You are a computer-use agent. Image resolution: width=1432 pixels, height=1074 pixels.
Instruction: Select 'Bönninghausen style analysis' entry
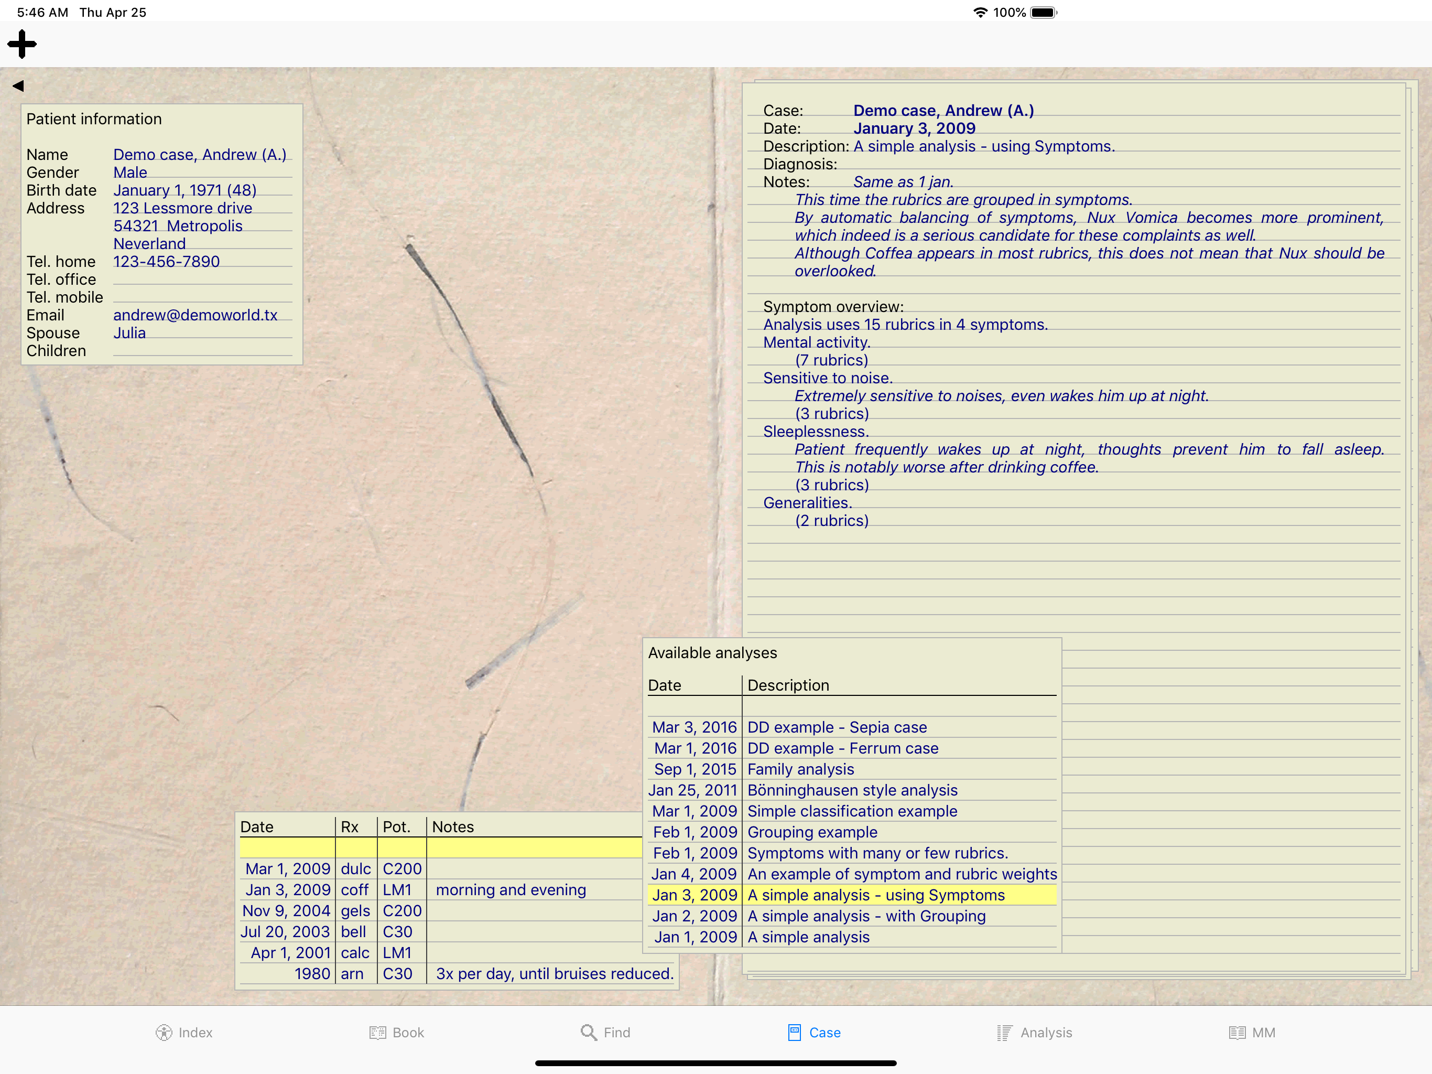(852, 790)
